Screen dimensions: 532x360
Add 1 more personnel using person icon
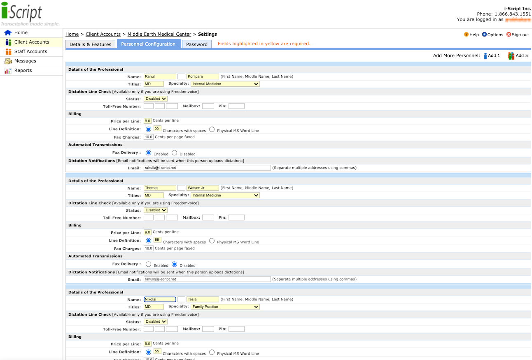click(x=485, y=56)
